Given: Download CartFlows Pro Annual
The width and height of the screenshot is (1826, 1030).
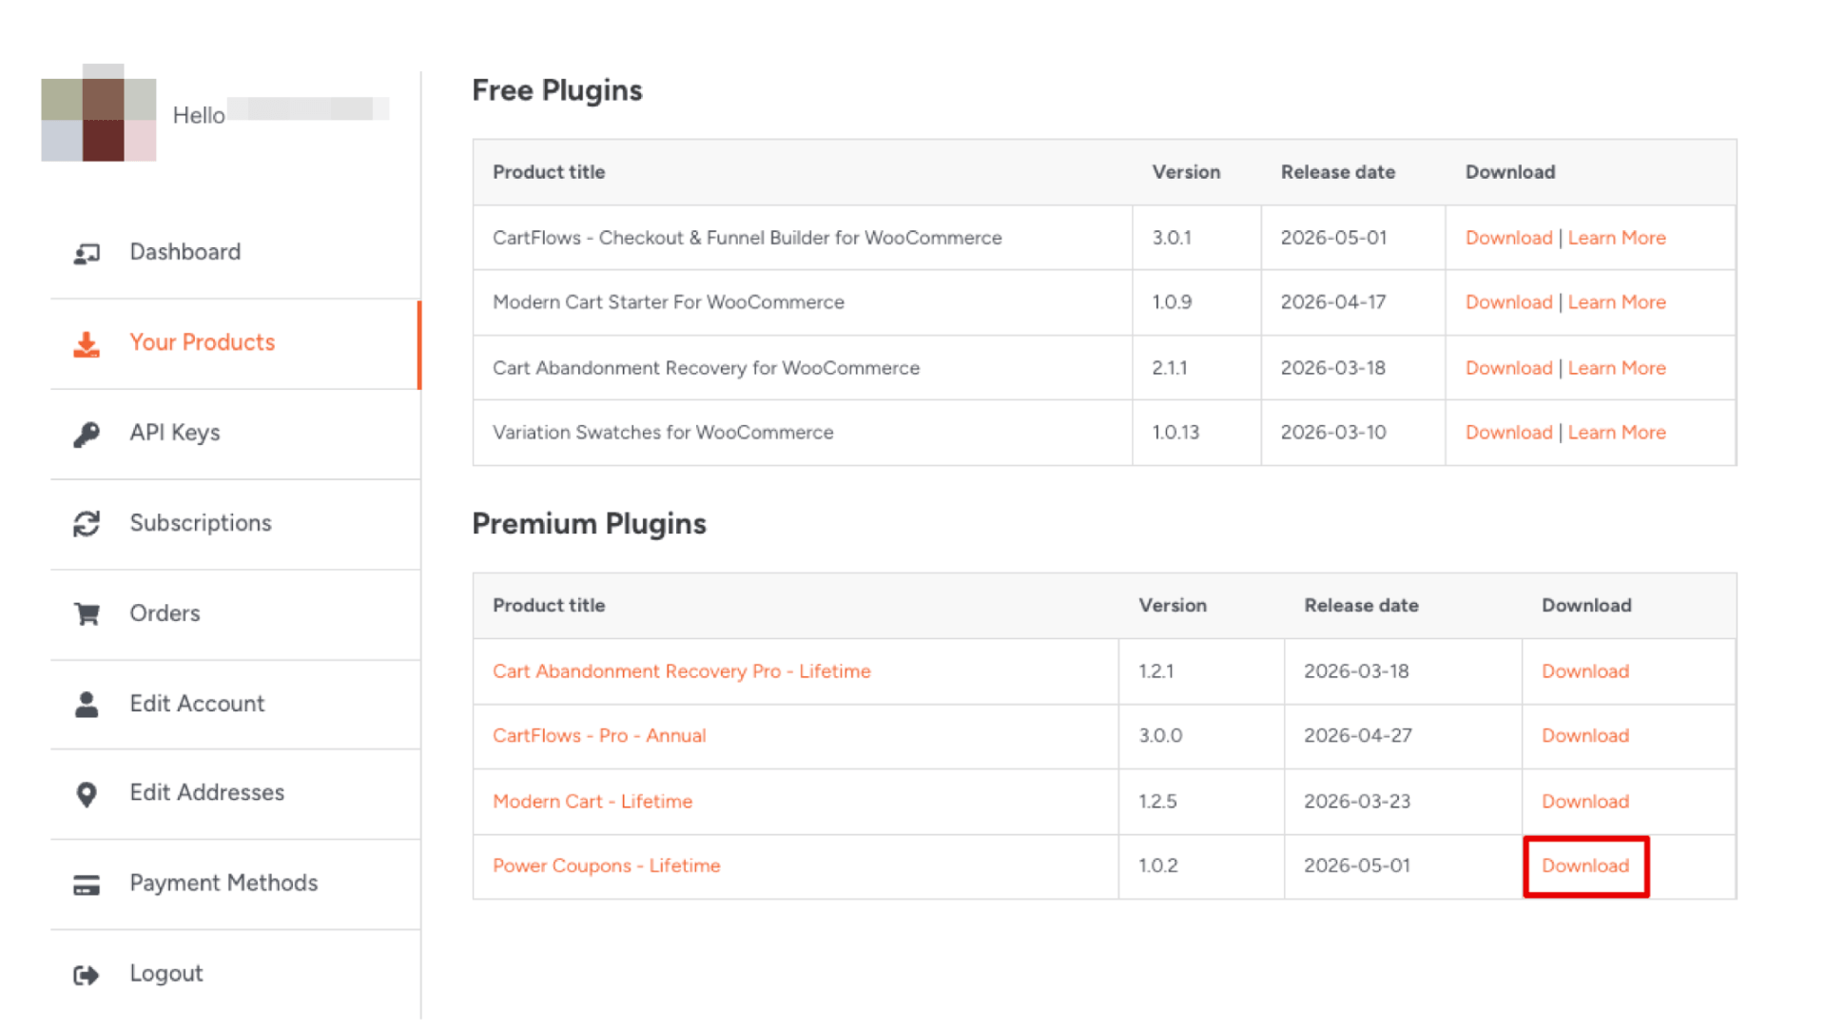Looking at the screenshot, I should (1585, 736).
